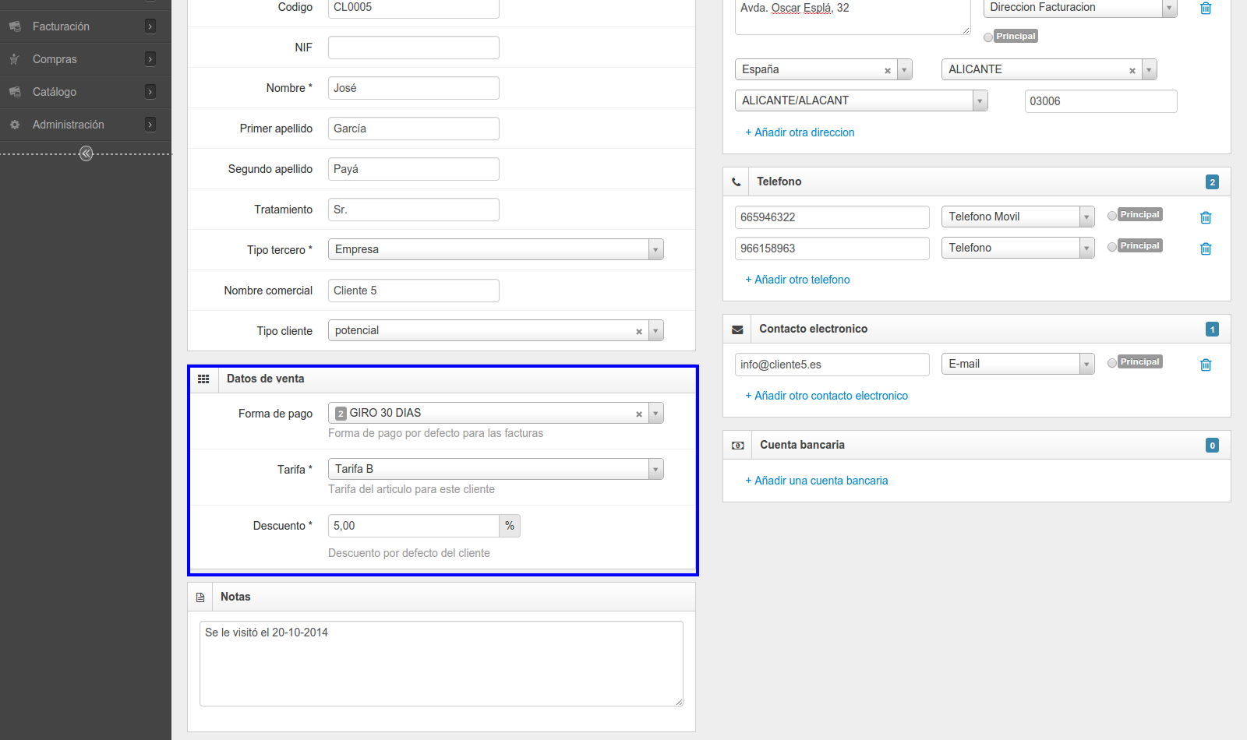Viewport: 1247px width, 740px height.
Task: Select Principal radio for the address
Action: click(988, 37)
